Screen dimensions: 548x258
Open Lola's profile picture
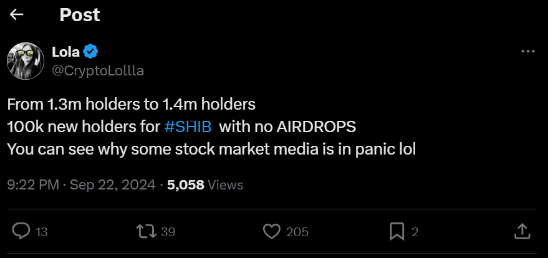(x=25, y=61)
